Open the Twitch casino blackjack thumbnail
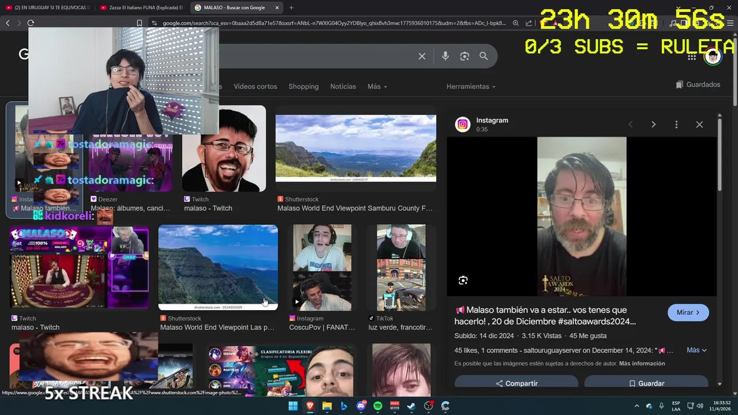The image size is (738, 415). point(79,267)
